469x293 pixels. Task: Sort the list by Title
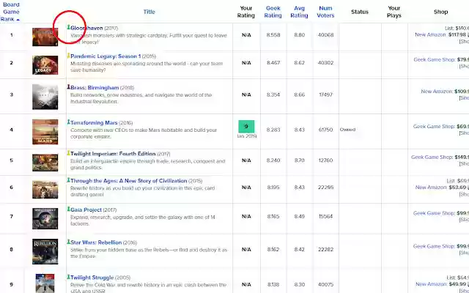(149, 12)
